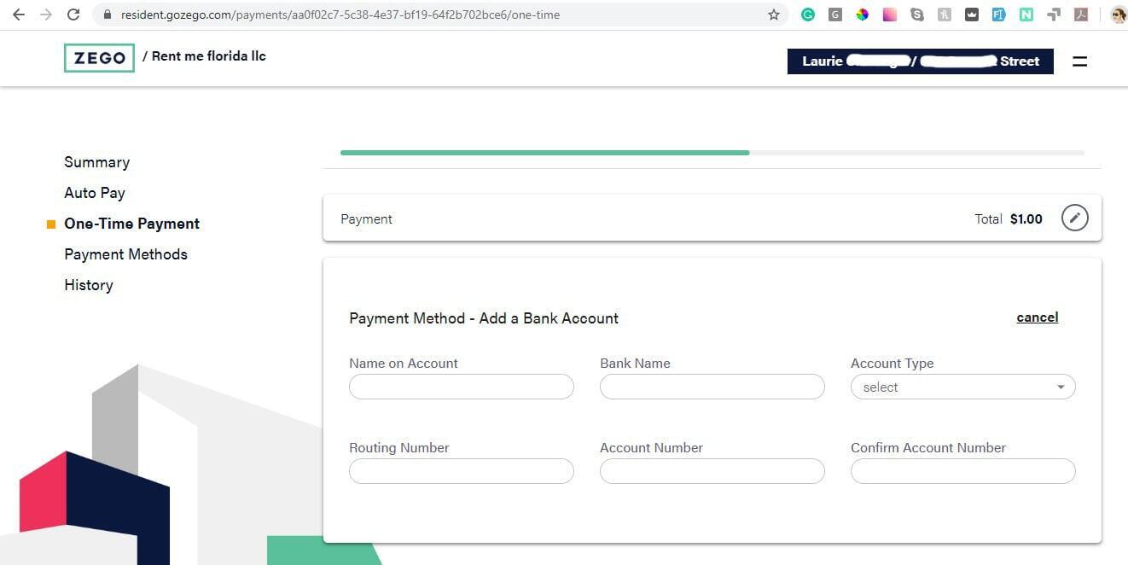
Task: Open History in sidebar
Action: click(89, 285)
